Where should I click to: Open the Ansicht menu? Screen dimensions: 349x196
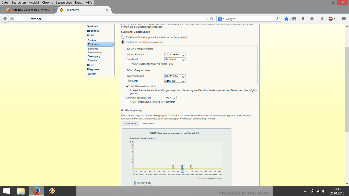[34, 2]
